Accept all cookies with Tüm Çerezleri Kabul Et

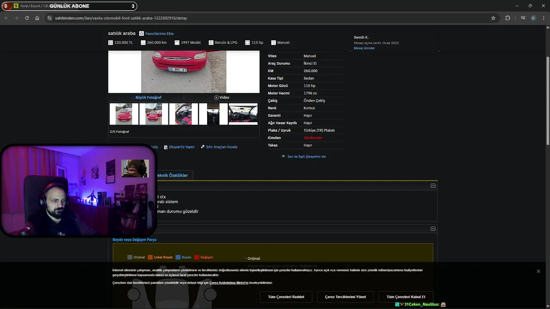(406, 297)
